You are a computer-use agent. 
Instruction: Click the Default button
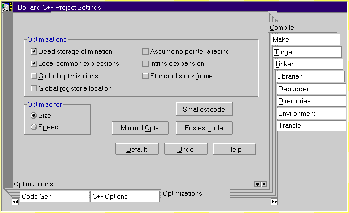click(x=137, y=149)
